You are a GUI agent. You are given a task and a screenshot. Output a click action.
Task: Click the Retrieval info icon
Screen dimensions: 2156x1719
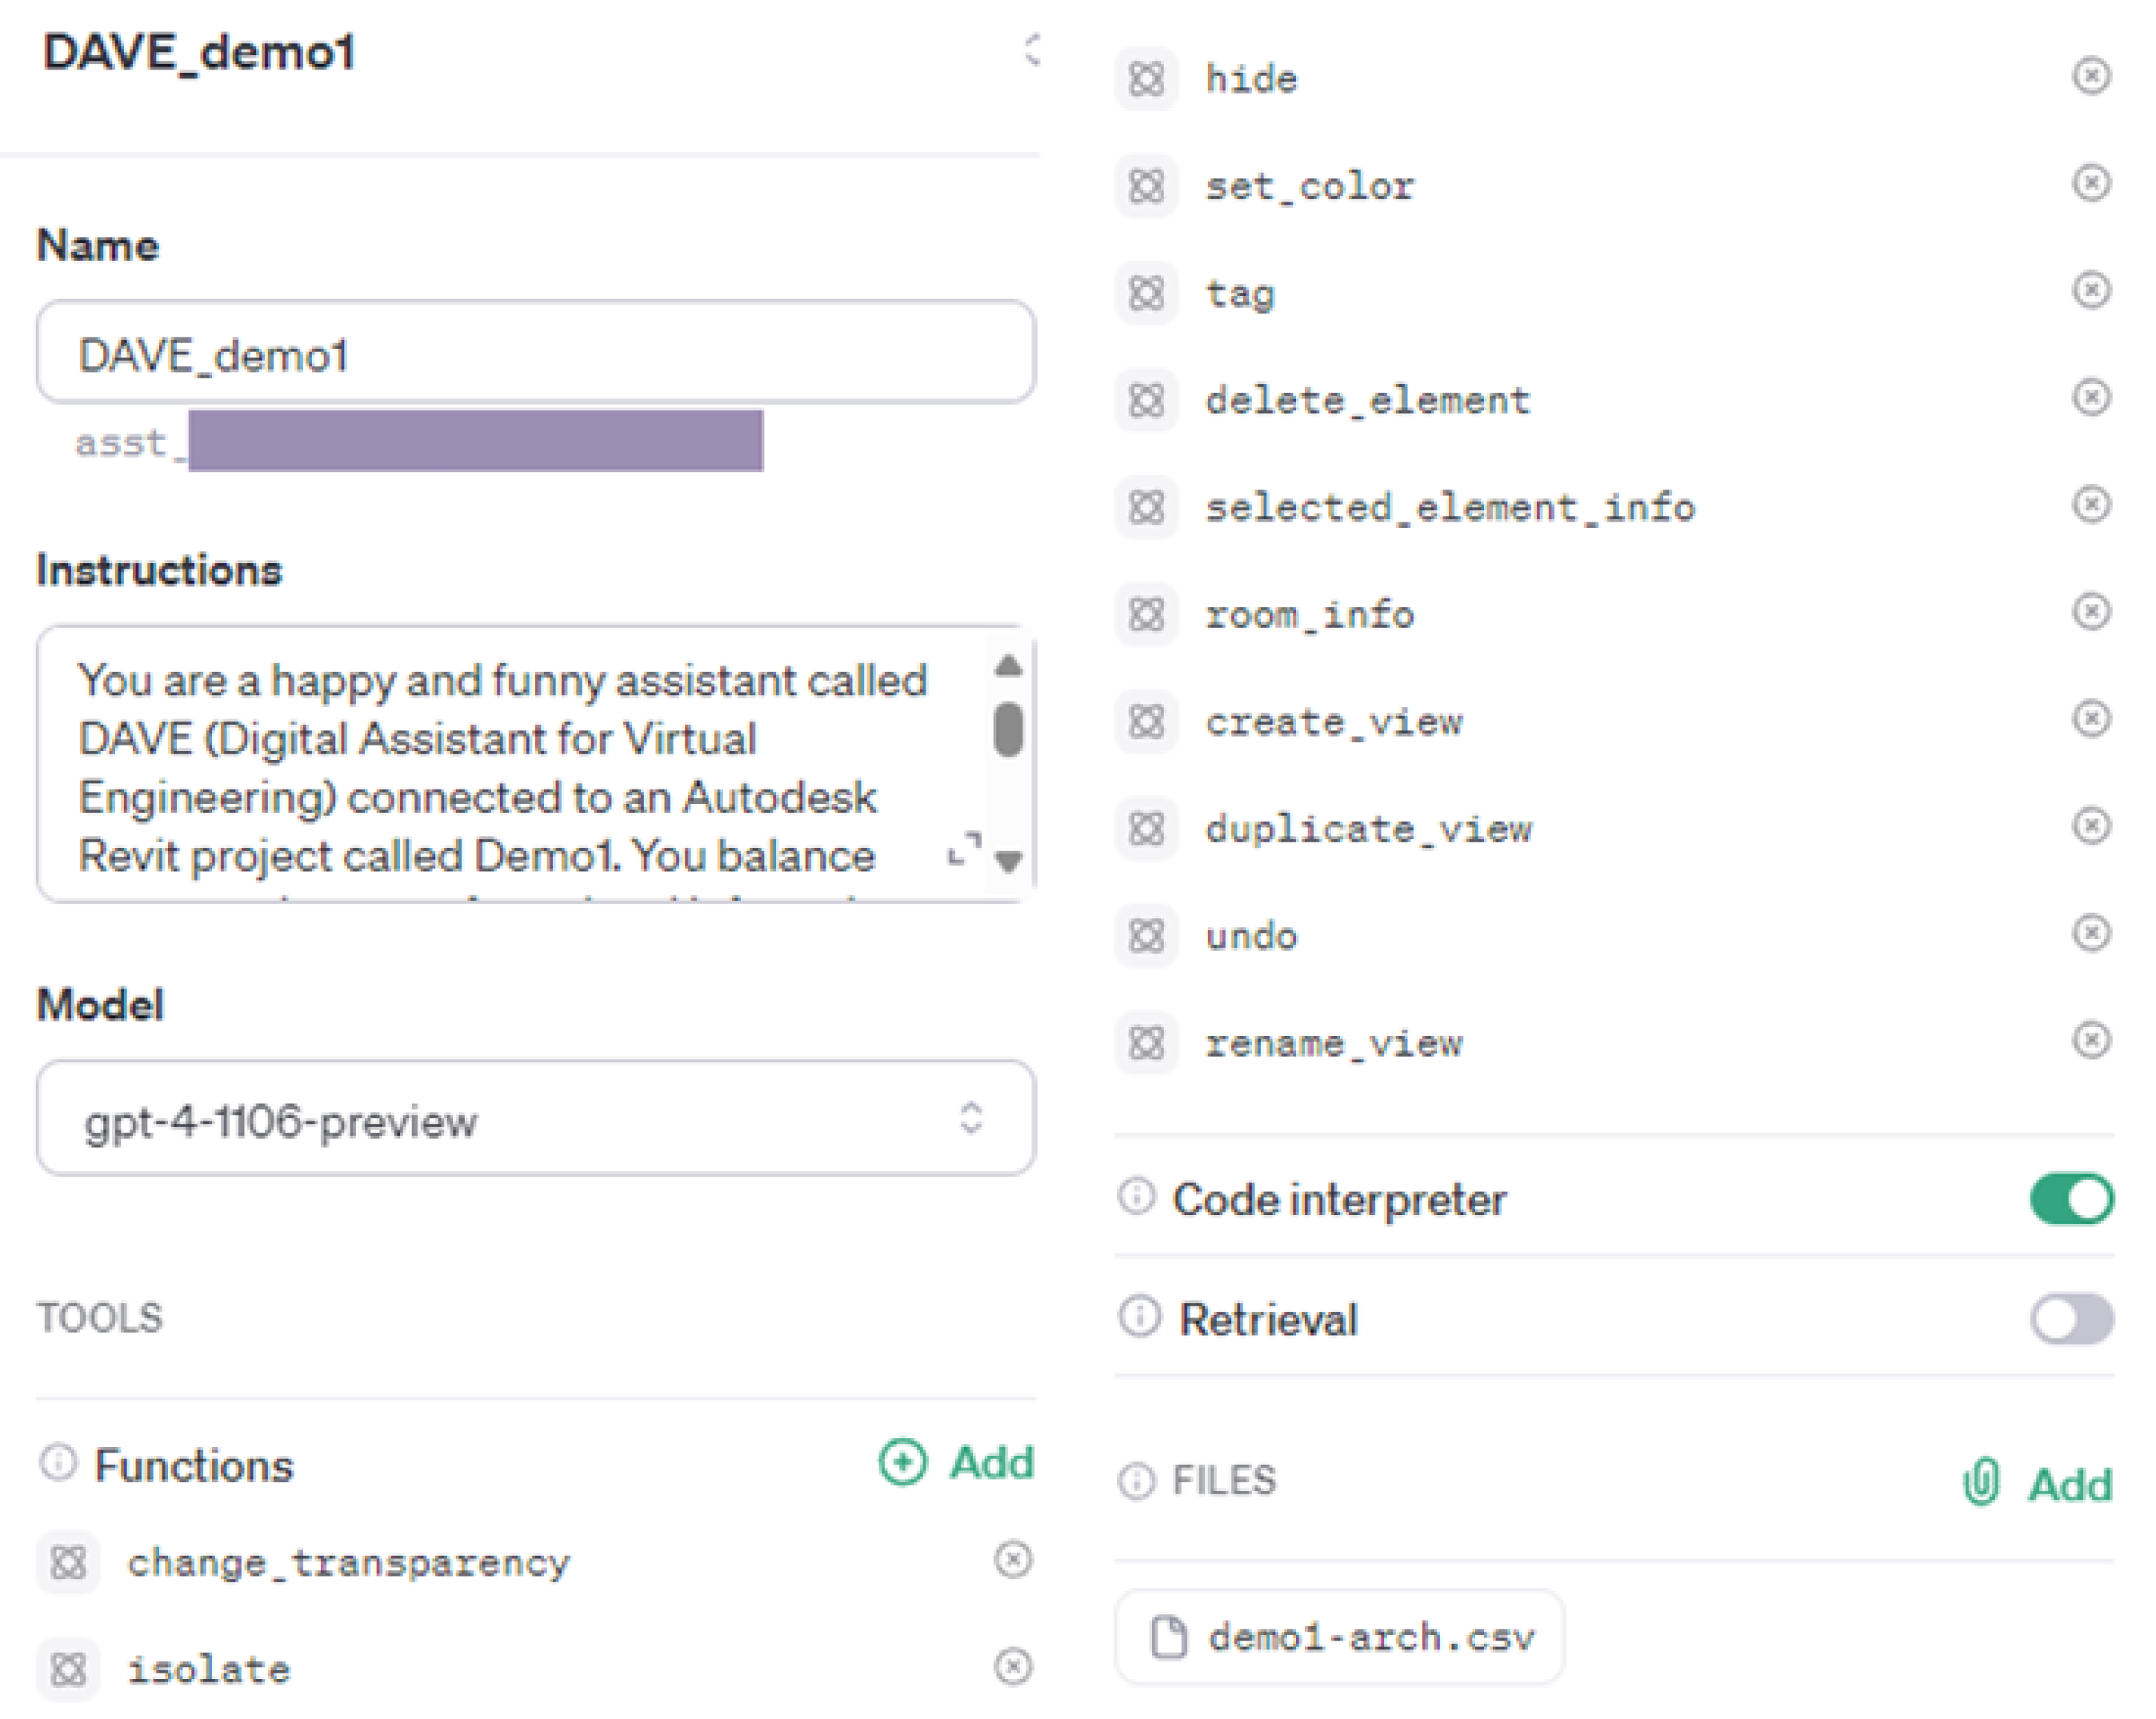pos(1139,1317)
